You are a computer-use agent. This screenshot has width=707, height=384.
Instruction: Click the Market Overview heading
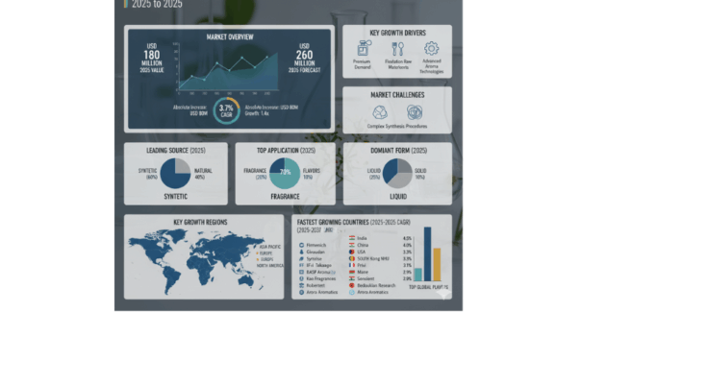(230, 36)
